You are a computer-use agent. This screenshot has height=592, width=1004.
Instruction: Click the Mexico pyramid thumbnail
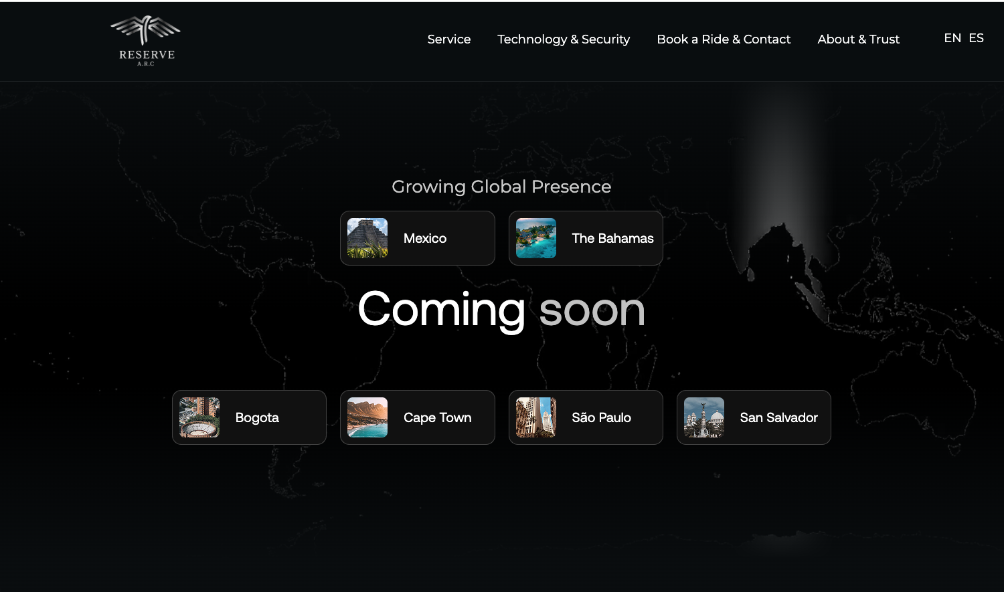[x=367, y=238]
